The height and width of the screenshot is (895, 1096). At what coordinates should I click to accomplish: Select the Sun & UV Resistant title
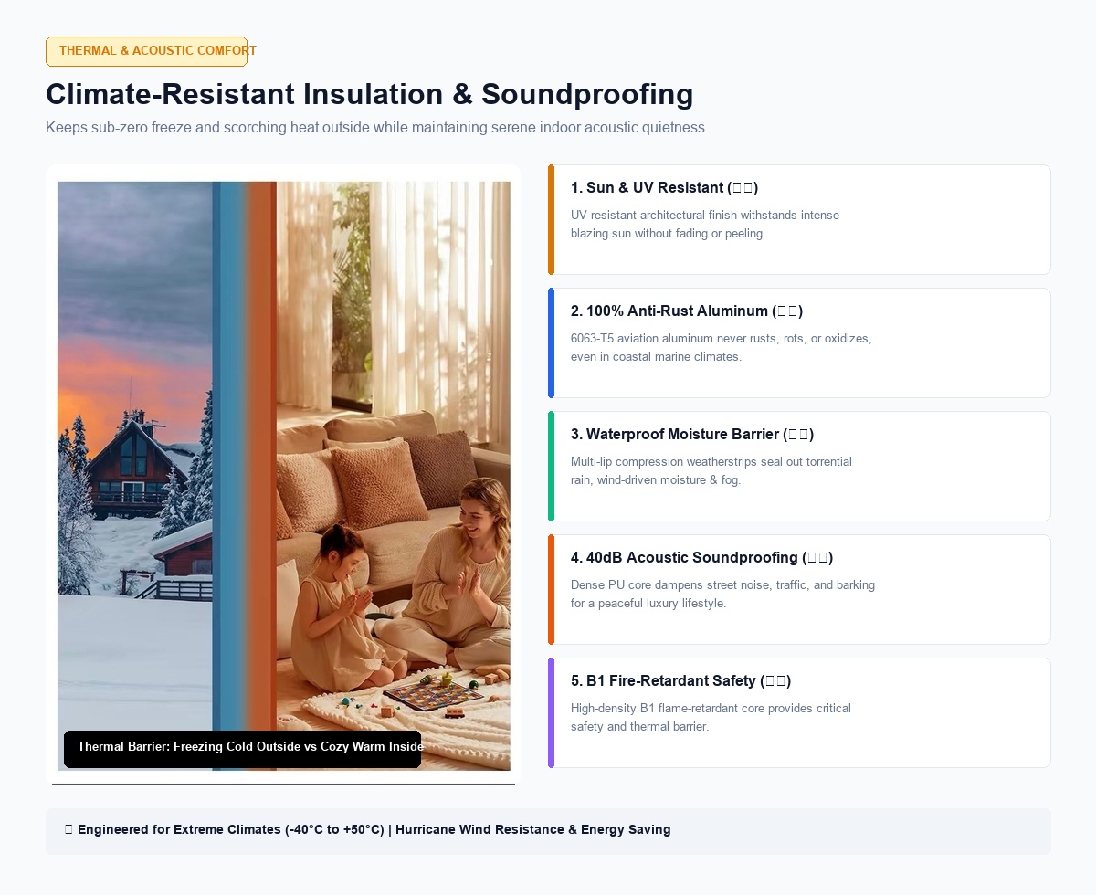pyautogui.click(x=664, y=187)
